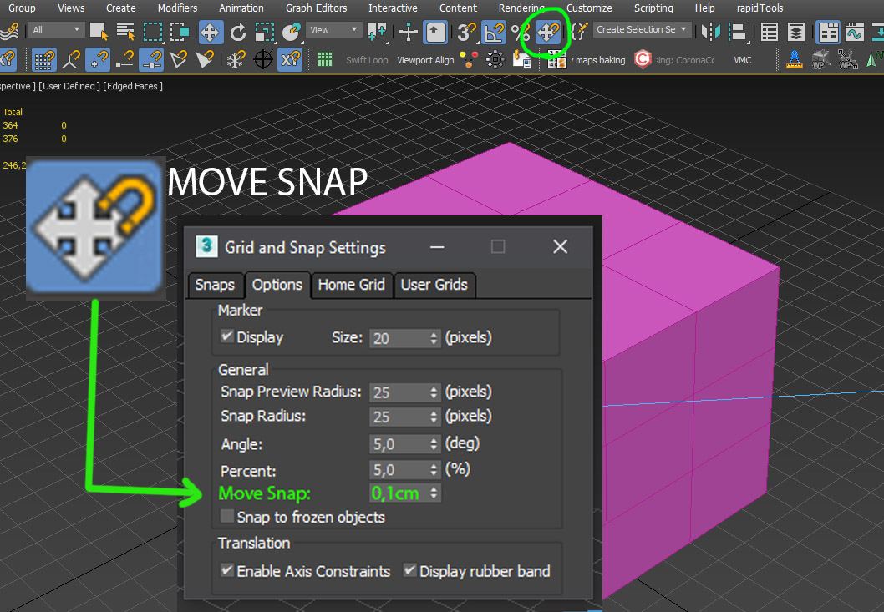Click the Corona Renderer toolbar icon
The height and width of the screenshot is (612, 884).
pyautogui.click(x=643, y=60)
